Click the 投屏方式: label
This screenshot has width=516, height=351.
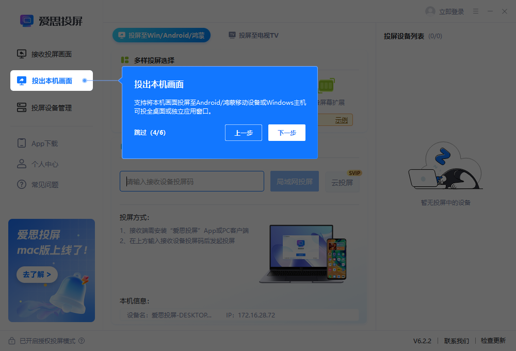pos(134,217)
